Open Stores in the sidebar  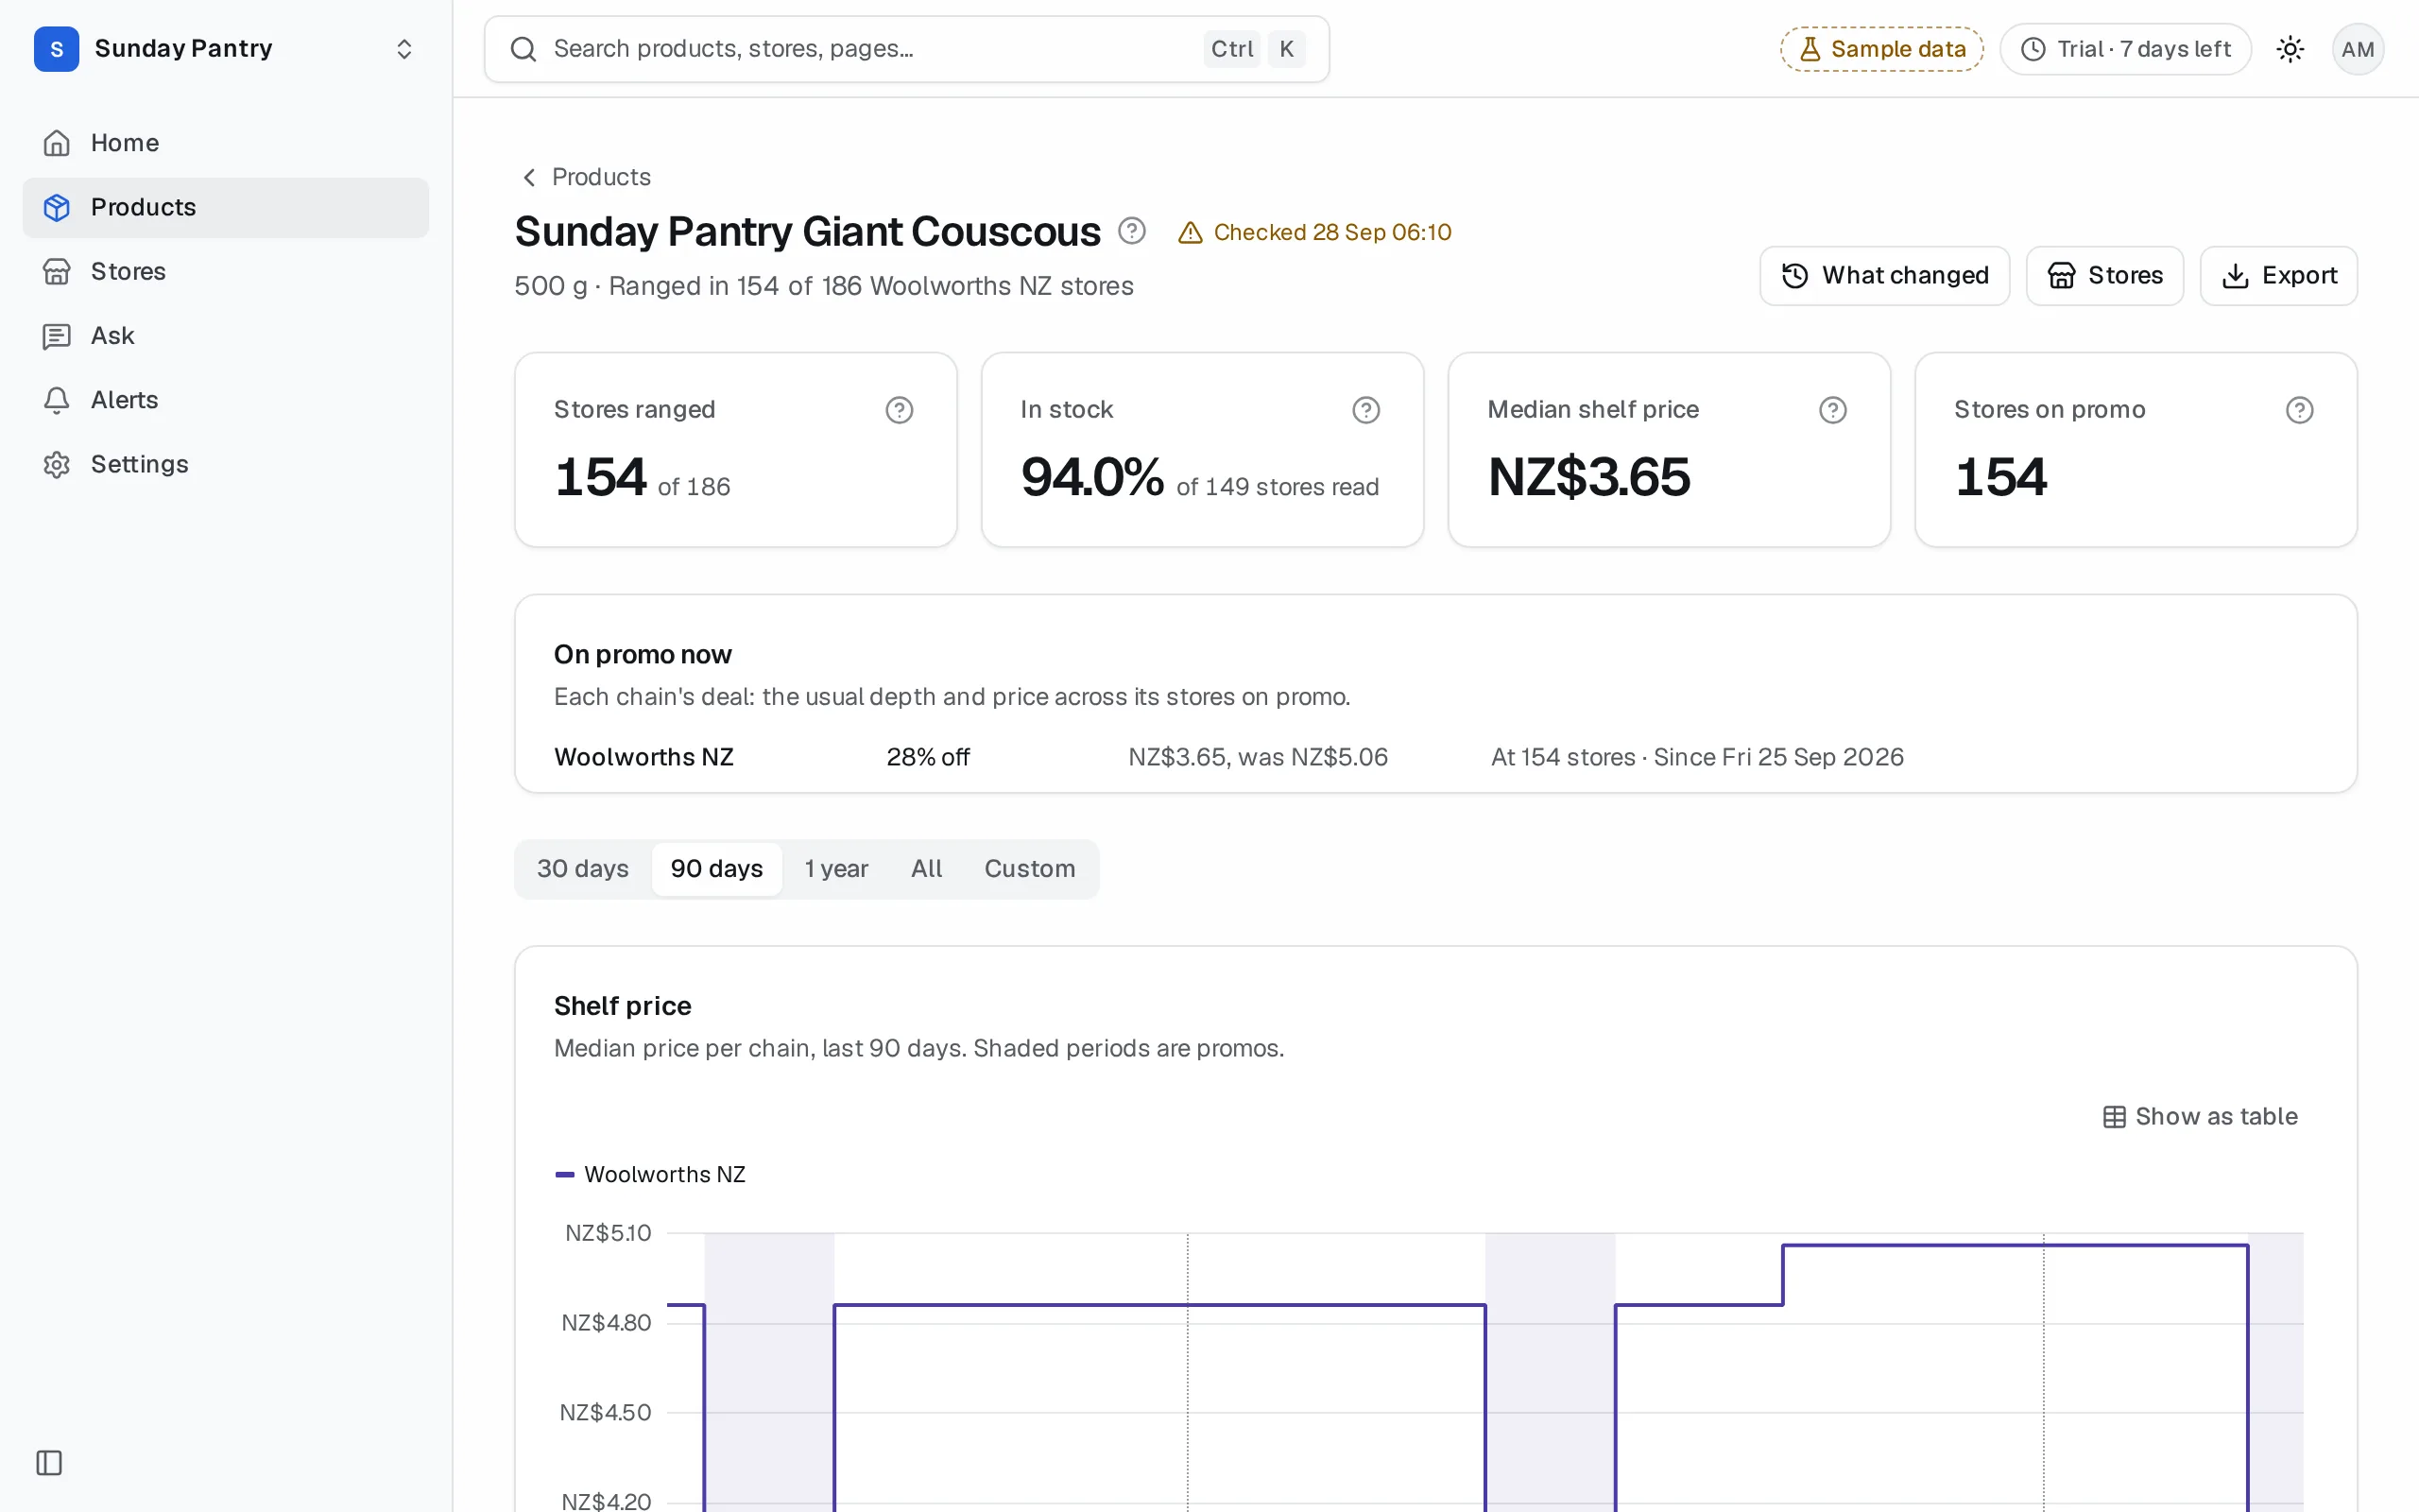click(x=226, y=271)
